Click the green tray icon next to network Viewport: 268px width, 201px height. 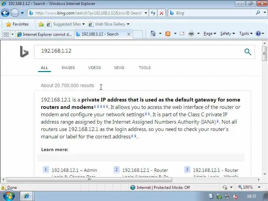(x=219, y=197)
